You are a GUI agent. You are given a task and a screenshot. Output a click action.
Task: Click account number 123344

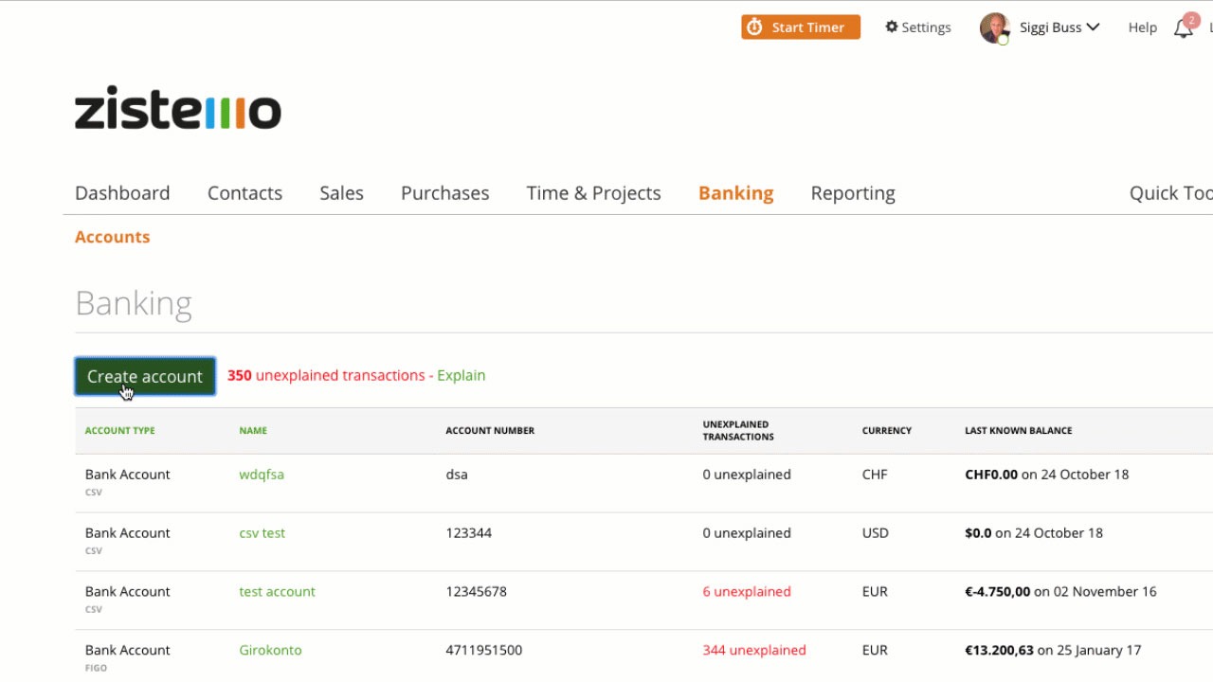(468, 533)
